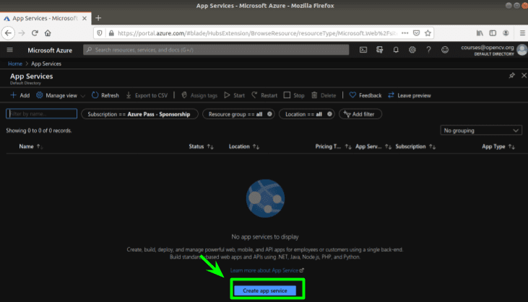528x302 pixels.
Task: Select Start in the command bar
Action: coord(234,95)
